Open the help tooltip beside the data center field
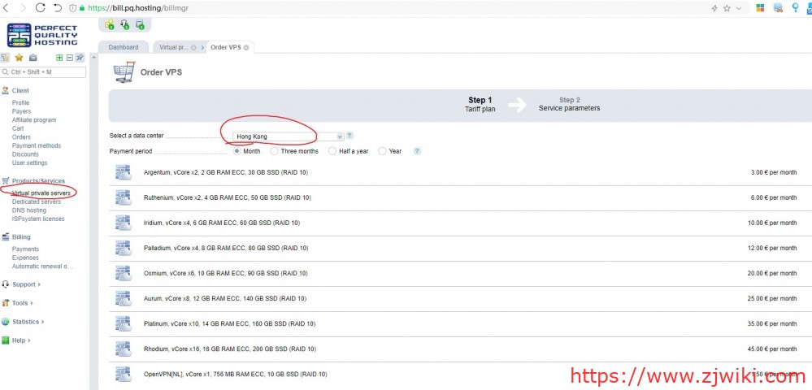 point(350,136)
